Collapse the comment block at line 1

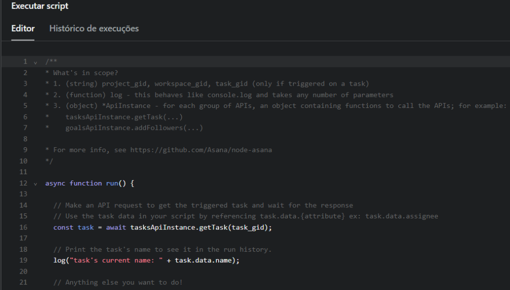click(35, 62)
